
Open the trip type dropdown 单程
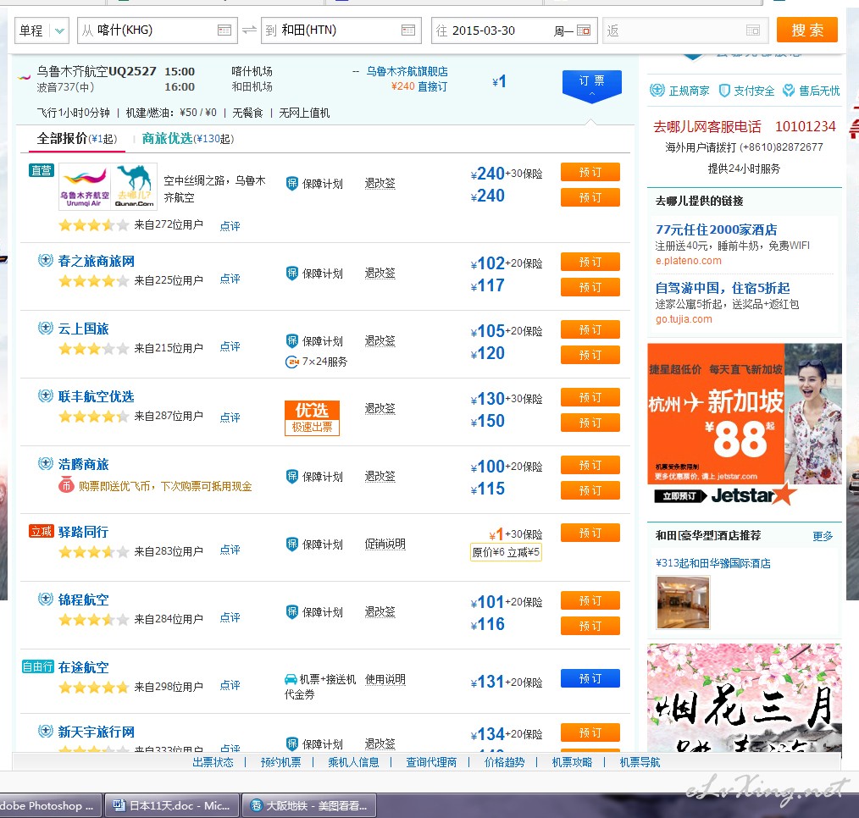[x=42, y=30]
